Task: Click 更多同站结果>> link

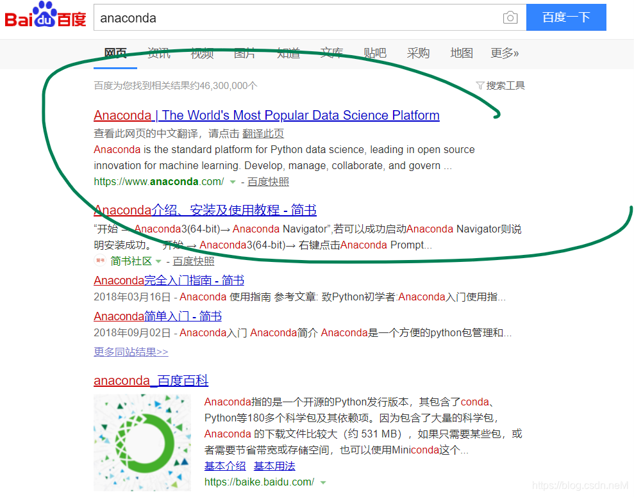Action: (x=131, y=352)
